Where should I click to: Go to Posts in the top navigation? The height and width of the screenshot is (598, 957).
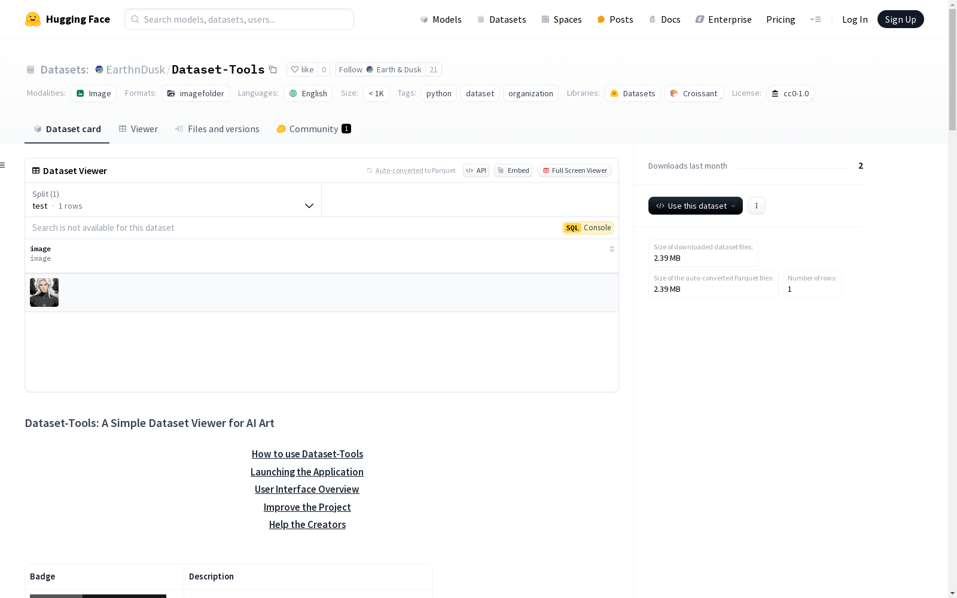tap(615, 19)
